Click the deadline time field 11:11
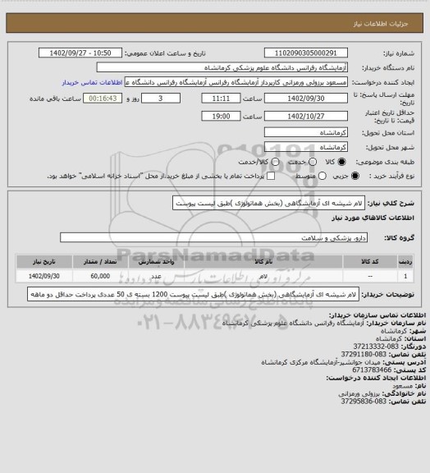This screenshot has height=473, width=430. click(221, 99)
